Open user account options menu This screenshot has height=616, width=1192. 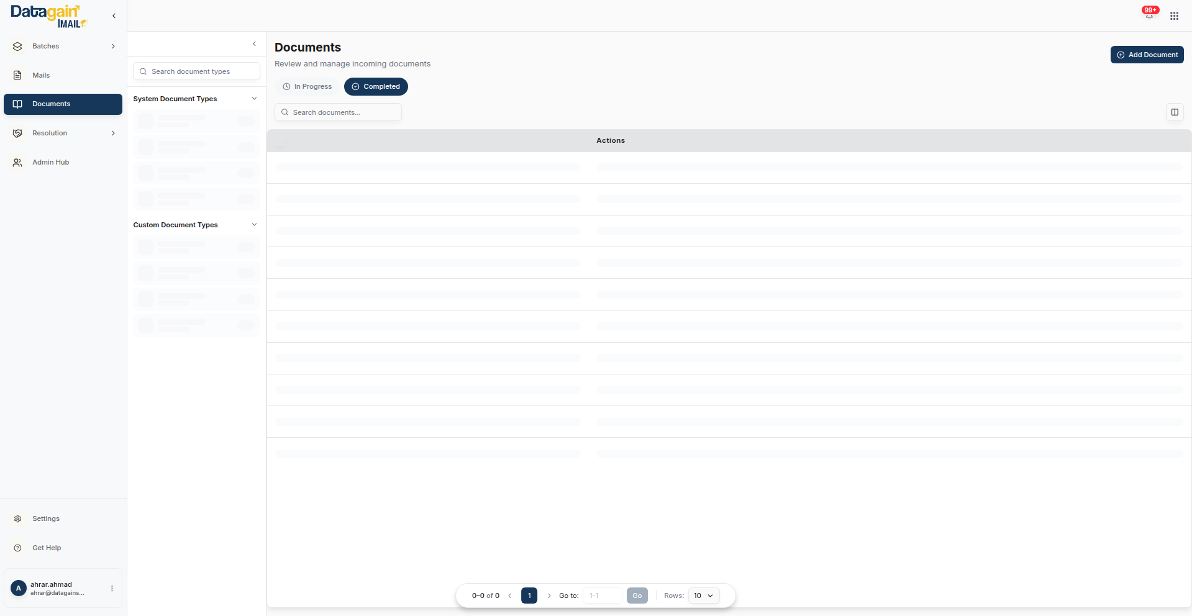click(112, 588)
